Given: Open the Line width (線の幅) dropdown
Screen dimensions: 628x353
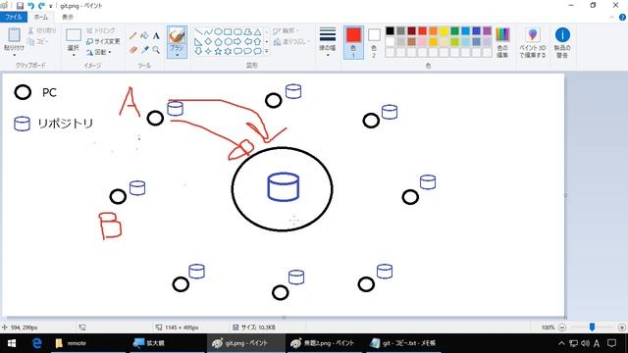Looking at the screenshot, I should pos(327,43).
